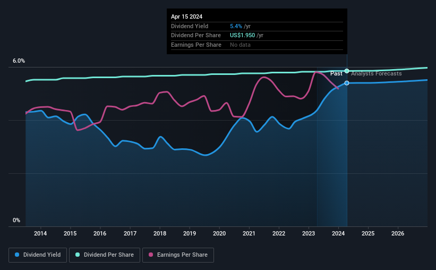436x270 pixels.
Task: Click the tooltip's Dividend Yield row label
Action: coord(190,26)
